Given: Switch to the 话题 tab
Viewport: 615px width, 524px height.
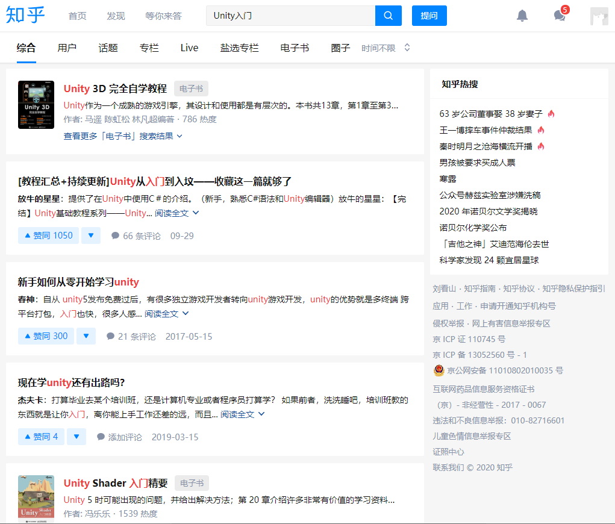Looking at the screenshot, I should pos(108,48).
